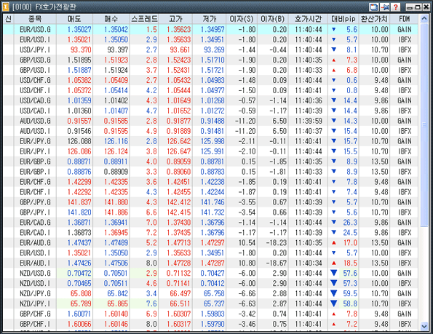Click the large down arrow in NZD/JPY.G row
The image size is (433, 334).
click(x=334, y=293)
